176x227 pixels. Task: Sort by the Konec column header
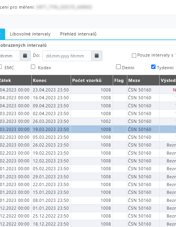pos(51,80)
